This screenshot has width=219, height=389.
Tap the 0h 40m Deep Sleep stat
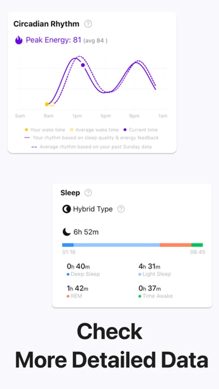point(78,266)
